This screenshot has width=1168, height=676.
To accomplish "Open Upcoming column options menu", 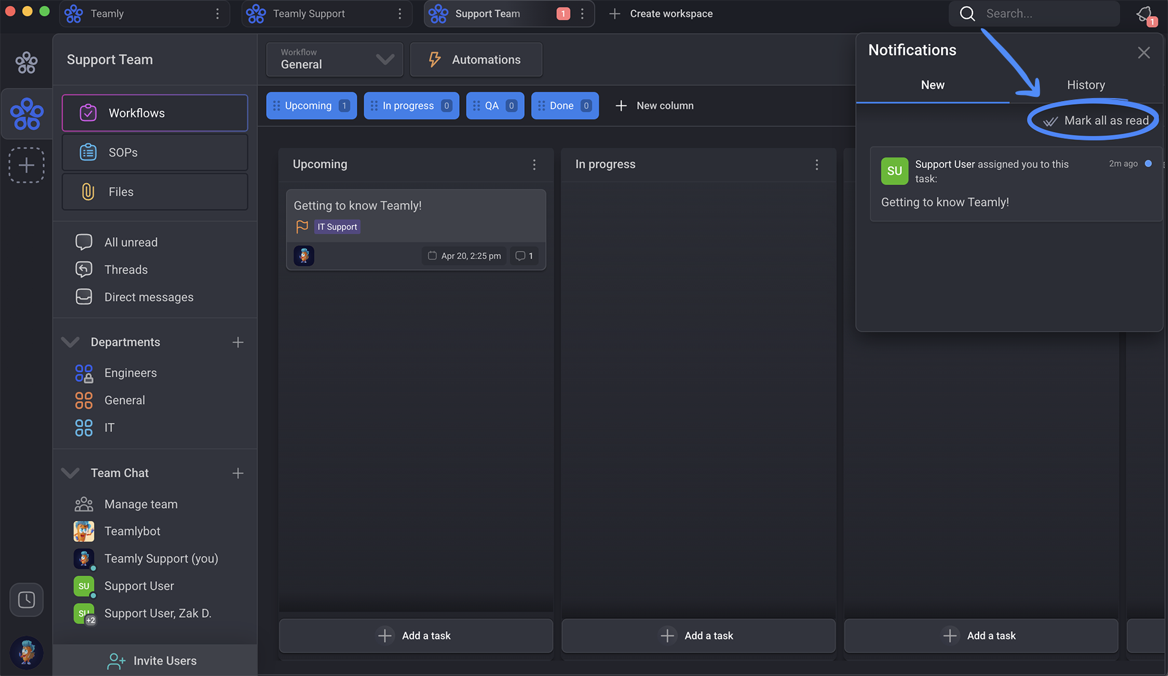I will 534,164.
